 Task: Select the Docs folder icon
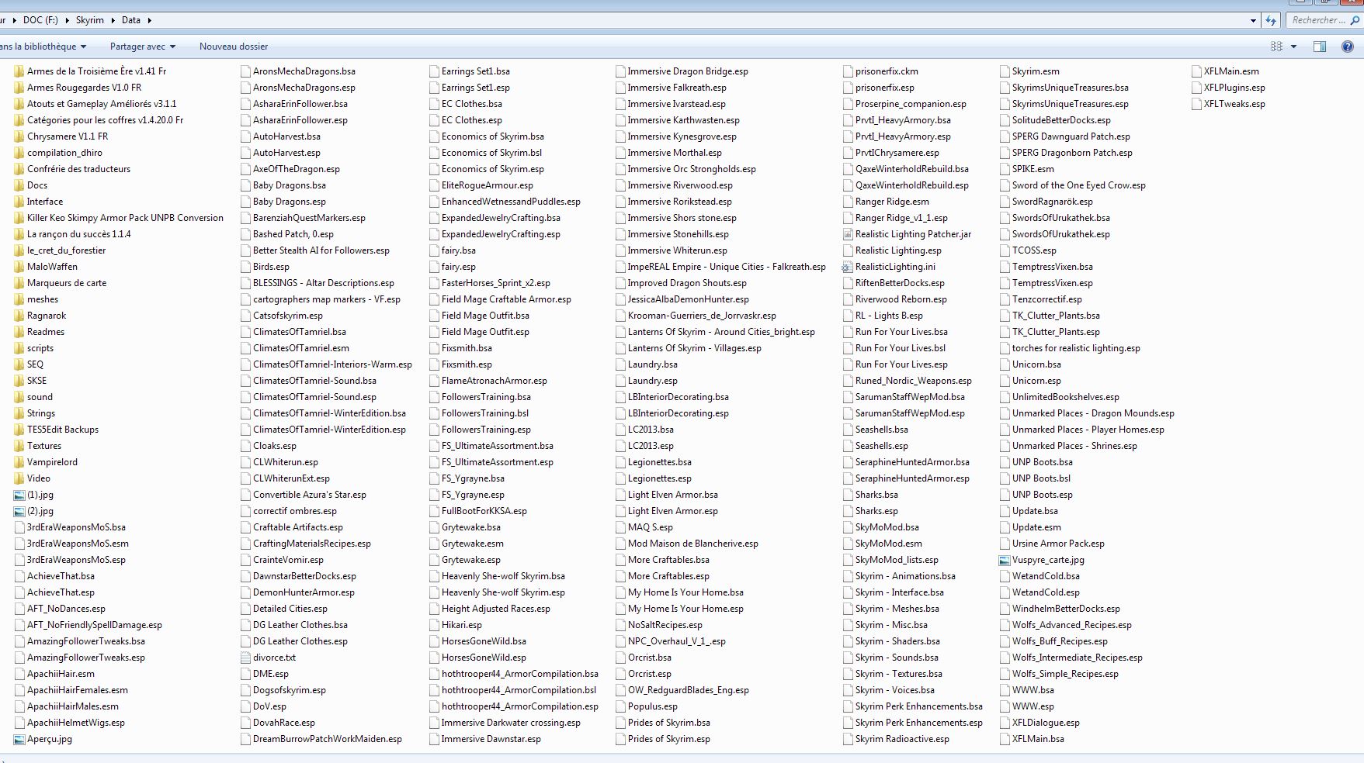(19, 185)
